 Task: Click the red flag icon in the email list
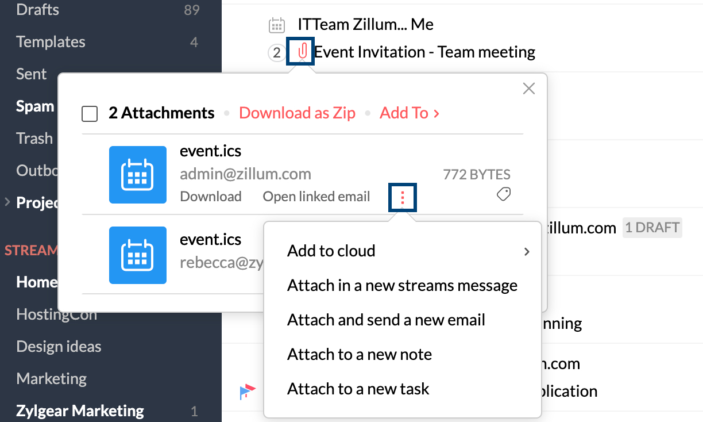[248, 391]
